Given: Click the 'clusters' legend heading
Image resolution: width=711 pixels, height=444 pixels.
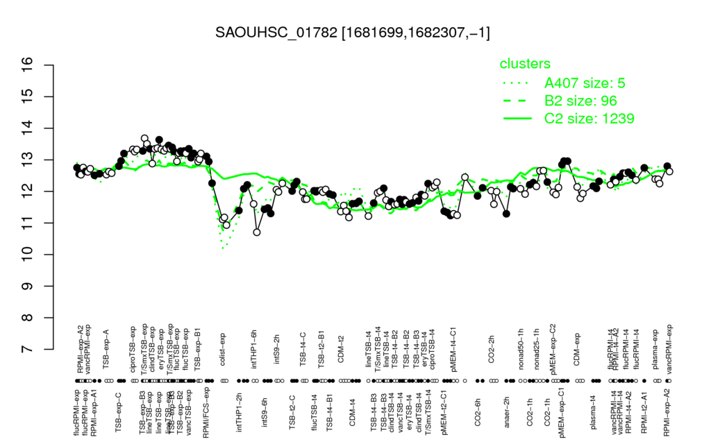Looking at the screenshot, I should [x=525, y=64].
